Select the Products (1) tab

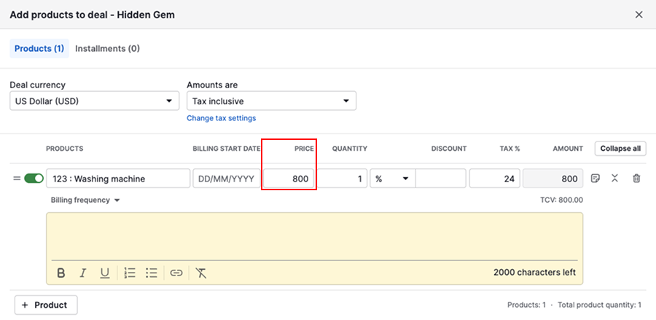[39, 49]
